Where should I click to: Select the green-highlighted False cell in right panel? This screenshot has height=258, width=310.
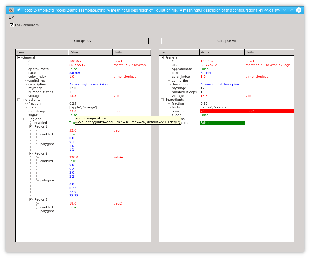point(222,123)
